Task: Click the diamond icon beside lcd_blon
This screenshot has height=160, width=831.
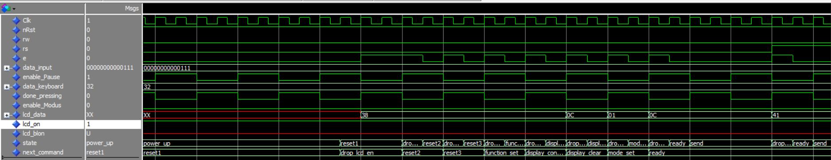Action: tap(16, 133)
